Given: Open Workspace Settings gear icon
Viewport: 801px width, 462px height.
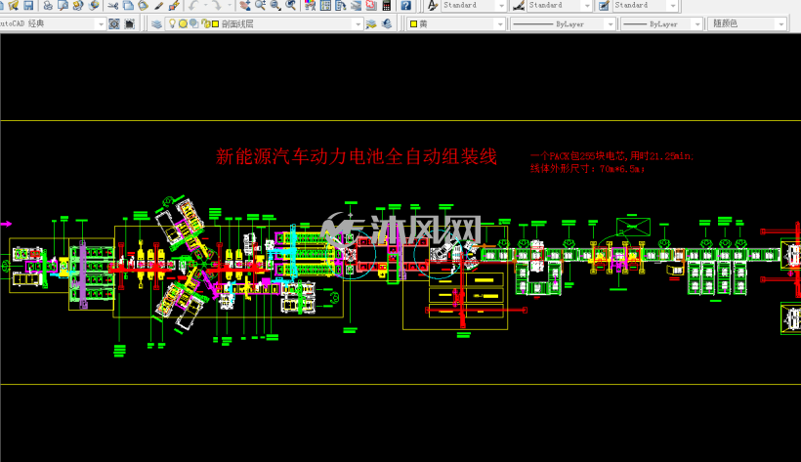Looking at the screenshot, I should tap(114, 23).
